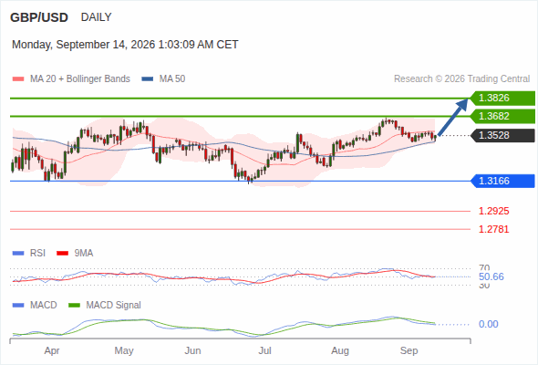The height and width of the screenshot is (365, 538).
Task: Click the GBP/USD title
Action: [39, 17]
